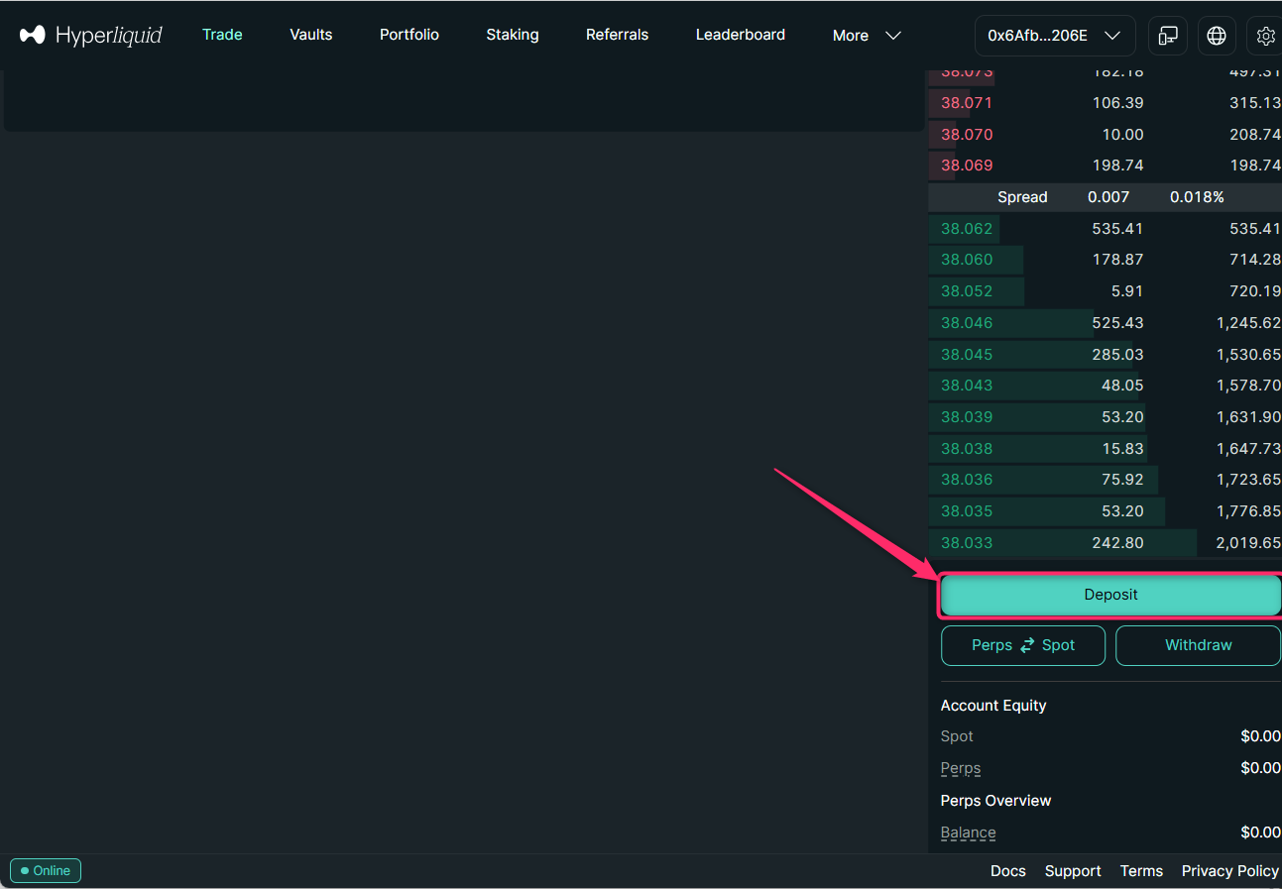Click the Hyperliquid logo icon

coord(33,36)
